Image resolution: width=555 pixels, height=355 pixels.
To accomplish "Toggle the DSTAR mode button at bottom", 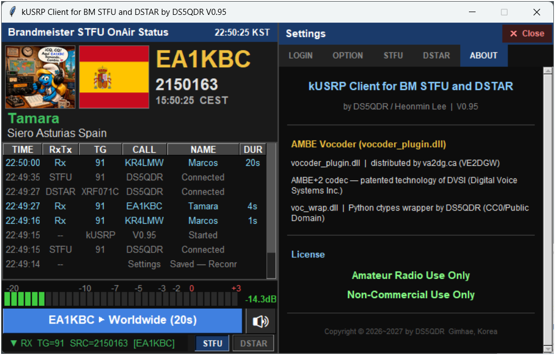I will pyautogui.click(x=253, y=343).
